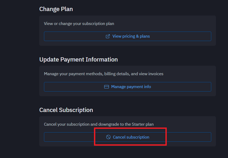Click the external link icon beside View pricing
This screenshot has height=158, width=228.
click(108, 36)
